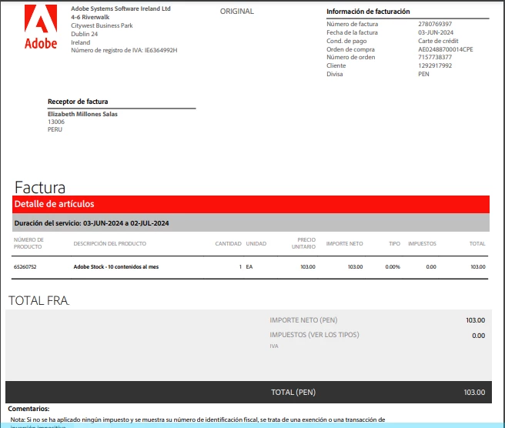Click the 'CANTIDAD' column header

click(228, 244)
